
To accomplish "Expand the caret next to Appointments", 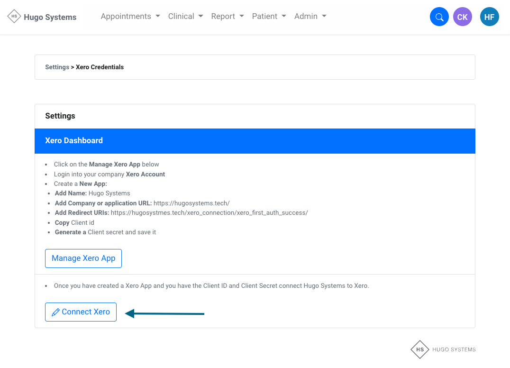I will pyautogui.click(x=157, y=16).
